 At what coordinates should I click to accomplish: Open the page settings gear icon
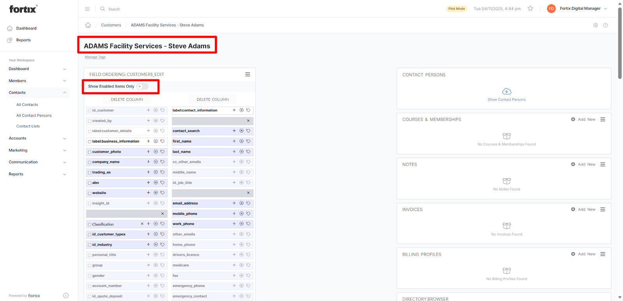coord(595,25)
